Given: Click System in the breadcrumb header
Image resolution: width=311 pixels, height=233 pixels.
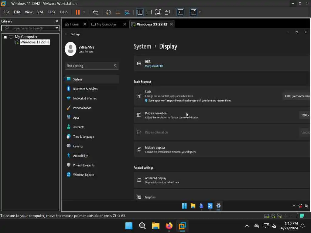Looking at the screenshot, I should [142, 46].
